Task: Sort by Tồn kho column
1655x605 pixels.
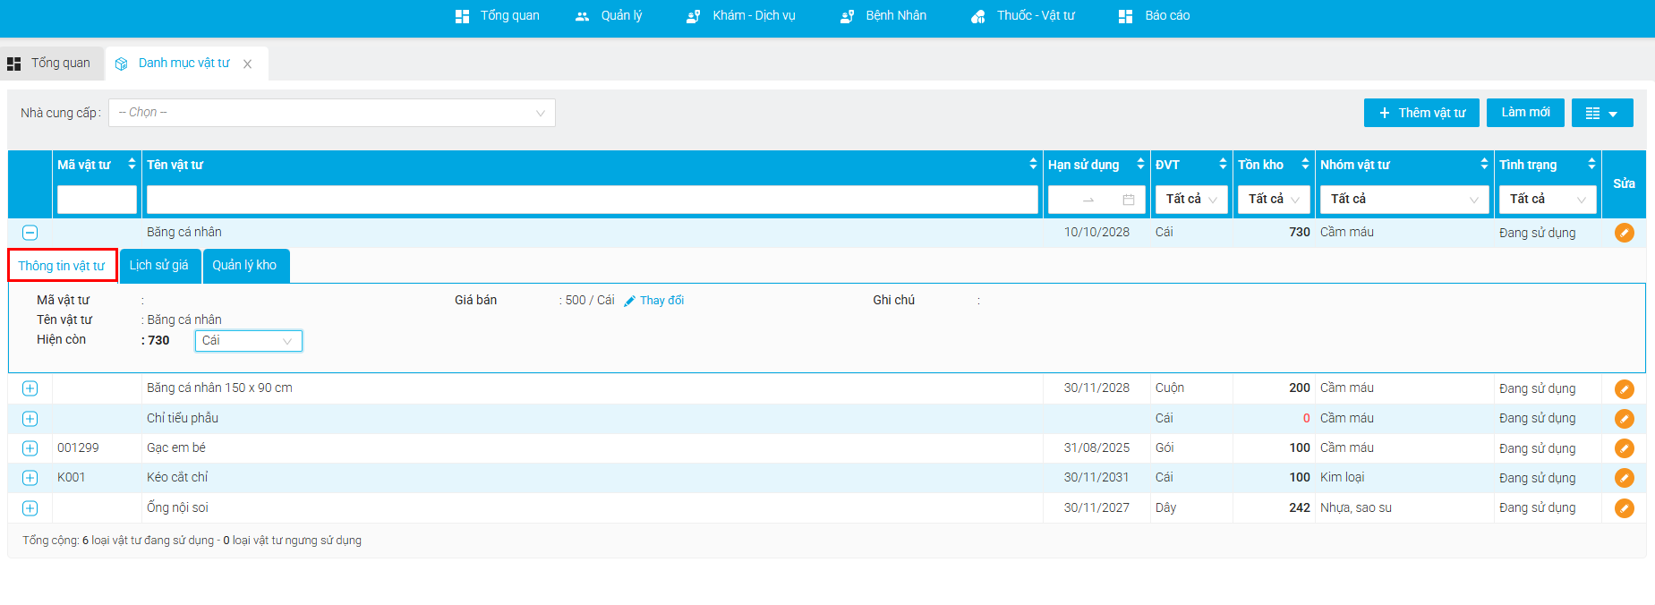Action: pyautogui.click(x=1305, y=165)
